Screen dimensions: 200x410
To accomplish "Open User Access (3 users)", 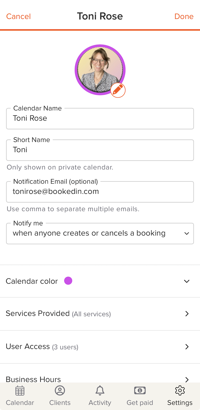I will tap(100, 347).
